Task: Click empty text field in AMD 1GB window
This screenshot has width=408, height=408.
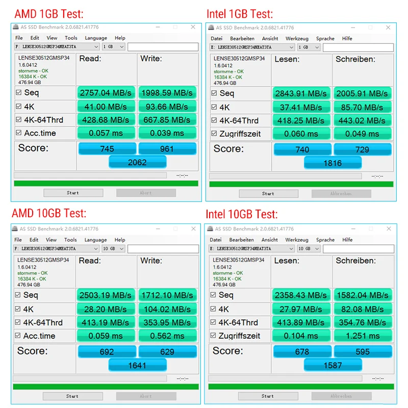Action: pos(163,47)
